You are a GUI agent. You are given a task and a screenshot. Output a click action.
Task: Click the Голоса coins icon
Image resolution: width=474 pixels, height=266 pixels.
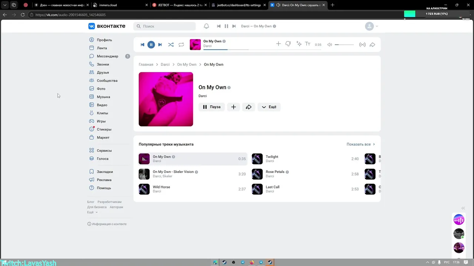click(x=91, y=158)
